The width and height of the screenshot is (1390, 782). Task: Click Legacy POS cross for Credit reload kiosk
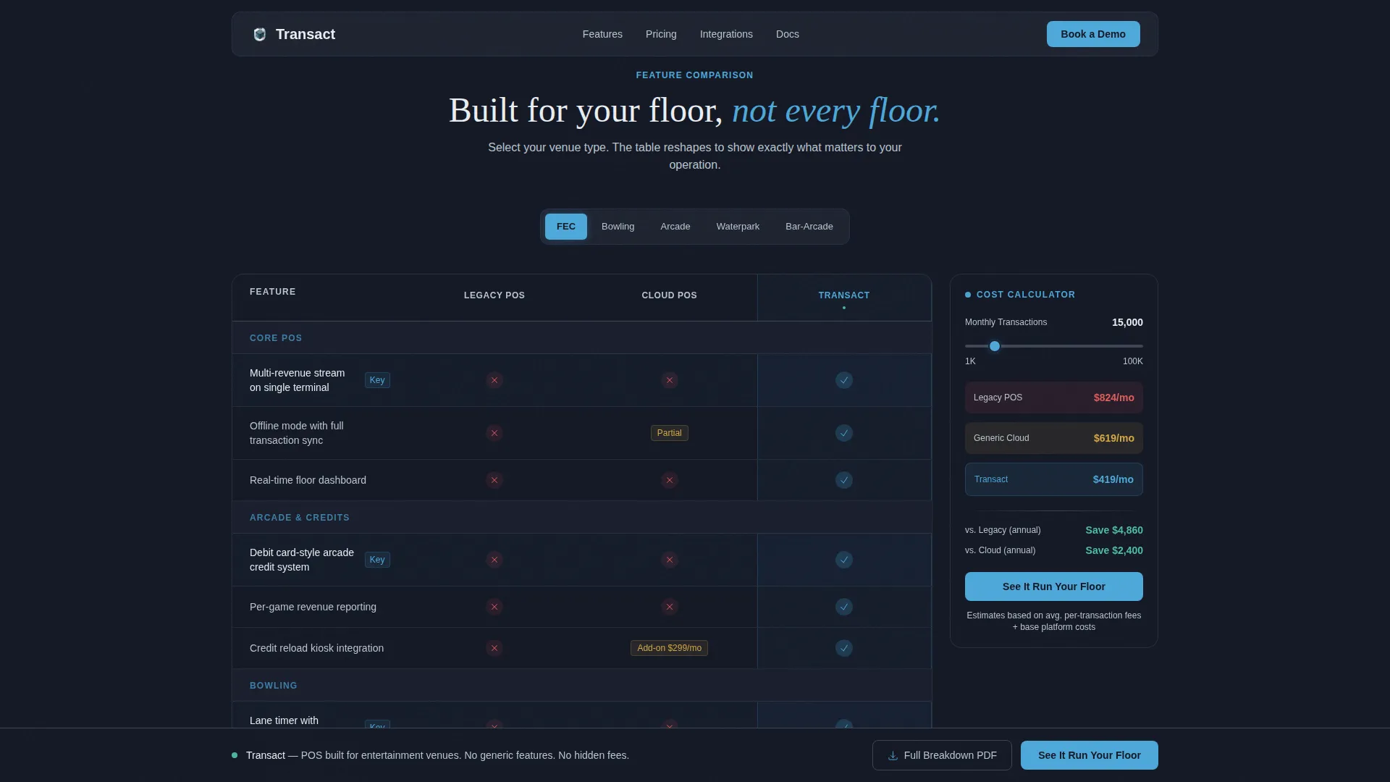pos(494,648)
